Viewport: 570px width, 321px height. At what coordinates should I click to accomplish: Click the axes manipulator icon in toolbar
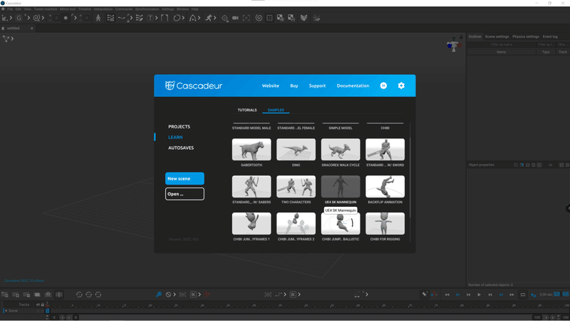pos(5,18)
